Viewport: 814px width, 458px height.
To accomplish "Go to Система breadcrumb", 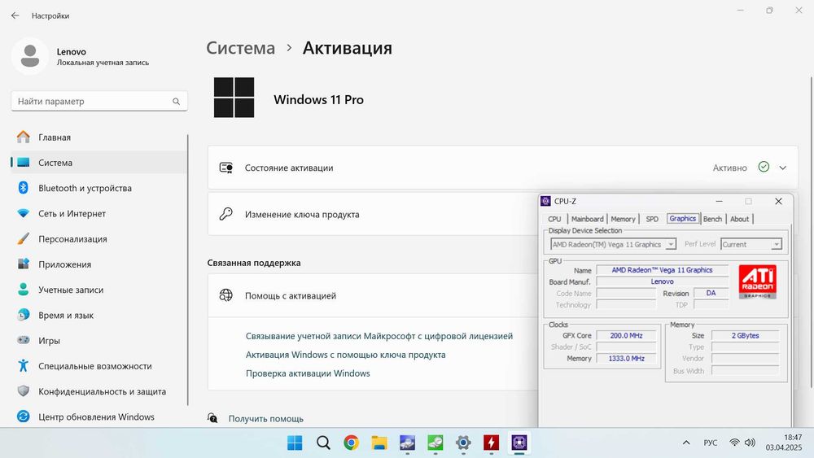I will 240,48.
